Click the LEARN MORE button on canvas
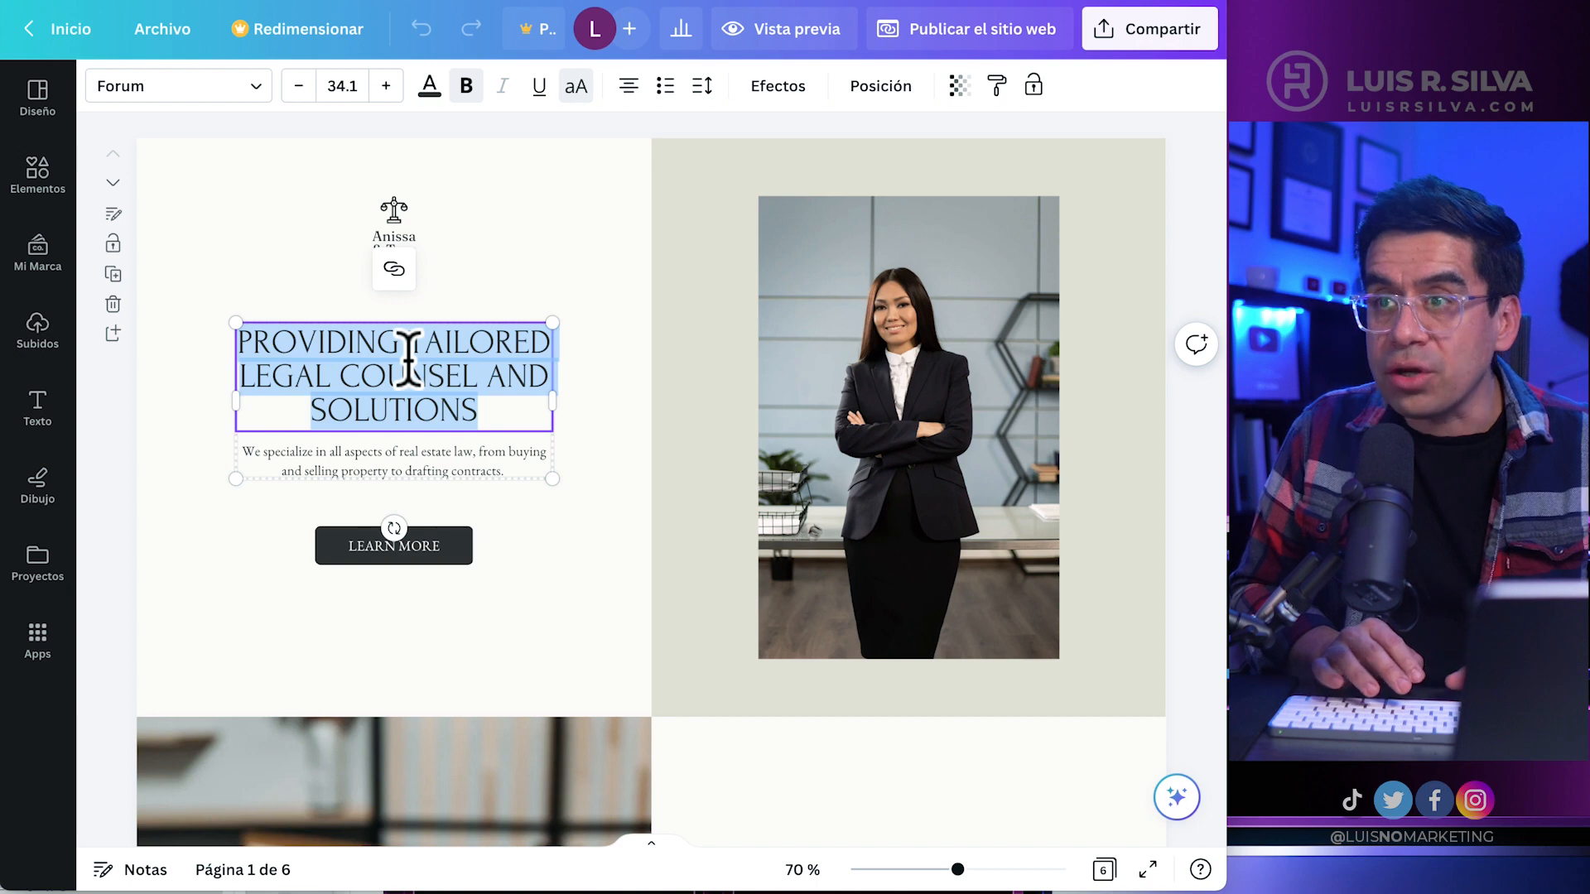This screenshot has width=1590, height=894. click(x=394, y=546)
